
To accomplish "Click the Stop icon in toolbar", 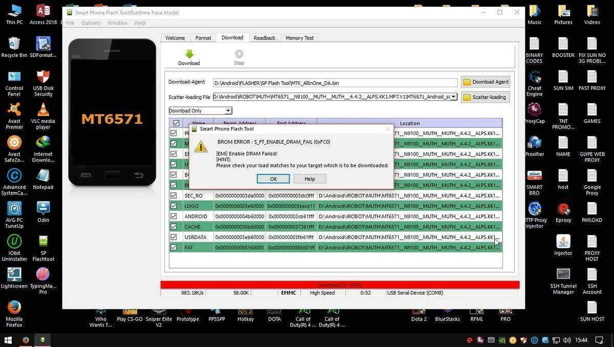I will pos(239,54).
